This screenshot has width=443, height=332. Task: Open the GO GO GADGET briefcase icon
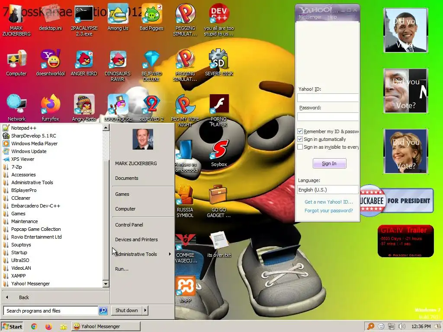(219, 201)
